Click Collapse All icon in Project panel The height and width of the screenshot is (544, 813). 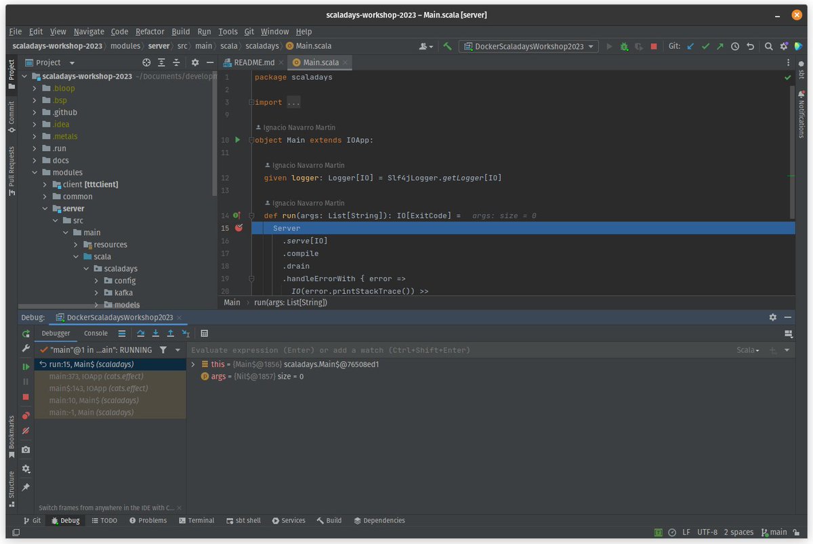(176, 62)
